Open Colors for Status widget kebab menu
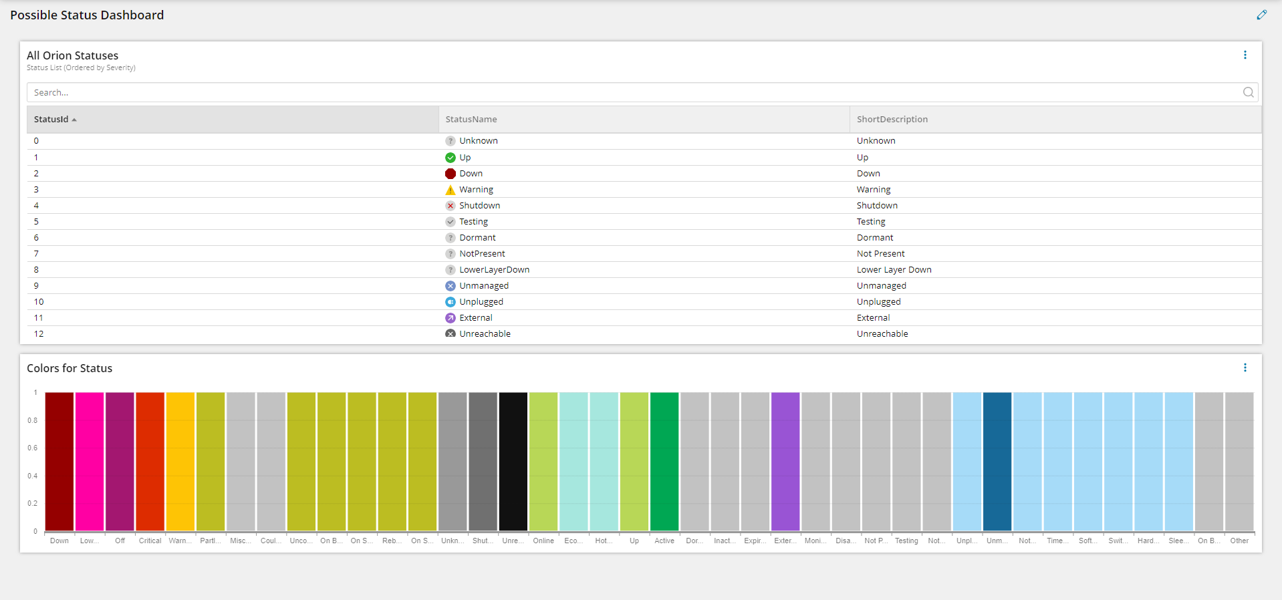Screen dimensions: 1282x600 coord(1245,367)
